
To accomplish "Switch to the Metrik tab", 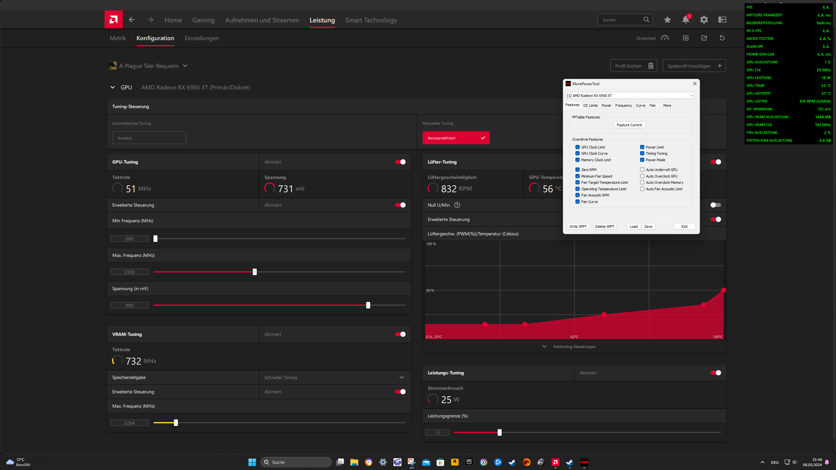I will [118, 38].
